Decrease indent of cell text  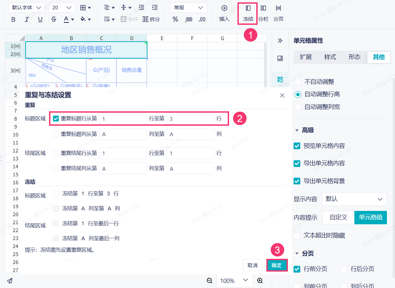pos(141,8)
